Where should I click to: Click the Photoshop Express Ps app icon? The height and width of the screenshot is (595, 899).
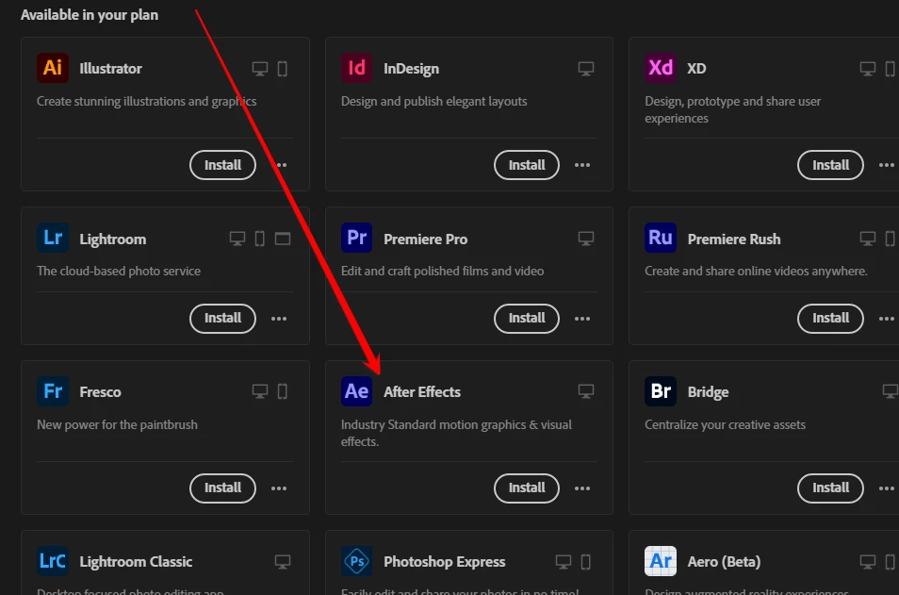pyautogui.click(x=356, y=561)
